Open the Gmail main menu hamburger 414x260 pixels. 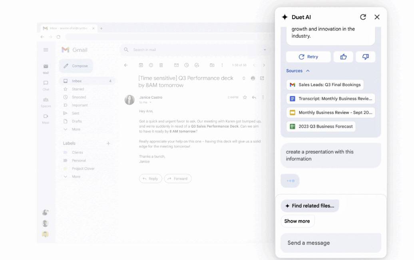(x=46, y=50)
